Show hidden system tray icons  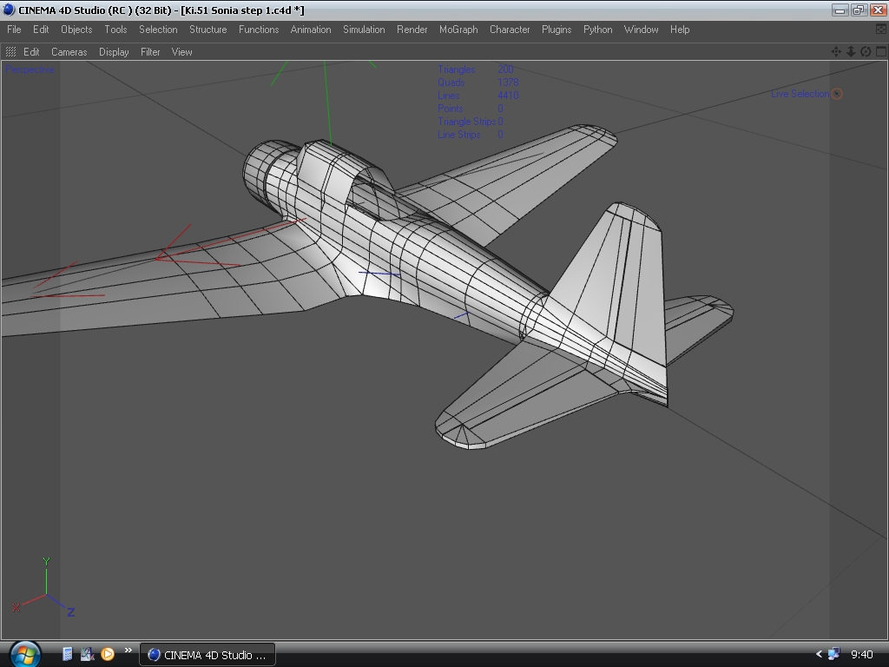(x=818, y=654)
